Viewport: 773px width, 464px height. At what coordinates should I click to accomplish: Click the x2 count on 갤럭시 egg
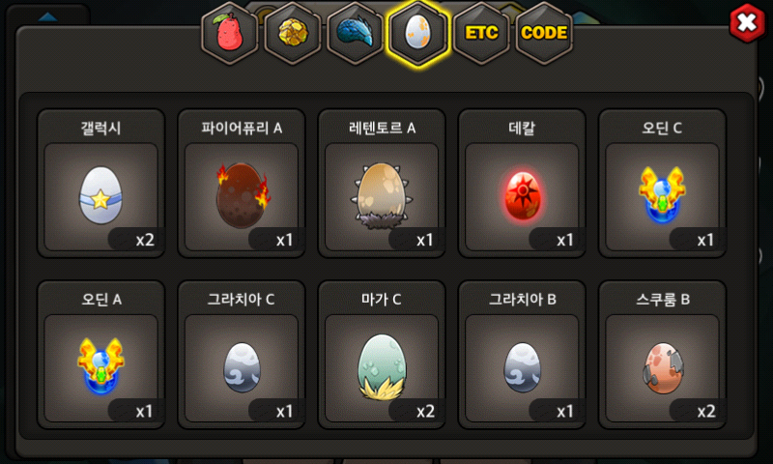145,240
